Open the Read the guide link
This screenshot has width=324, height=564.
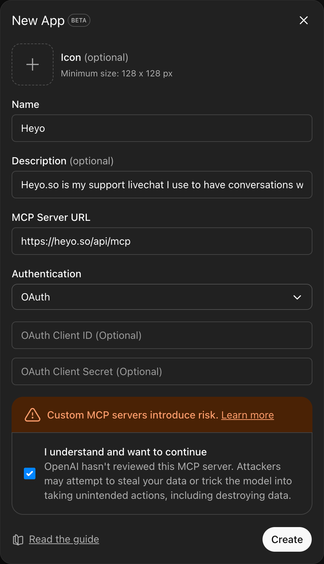[x=64, y=539]
